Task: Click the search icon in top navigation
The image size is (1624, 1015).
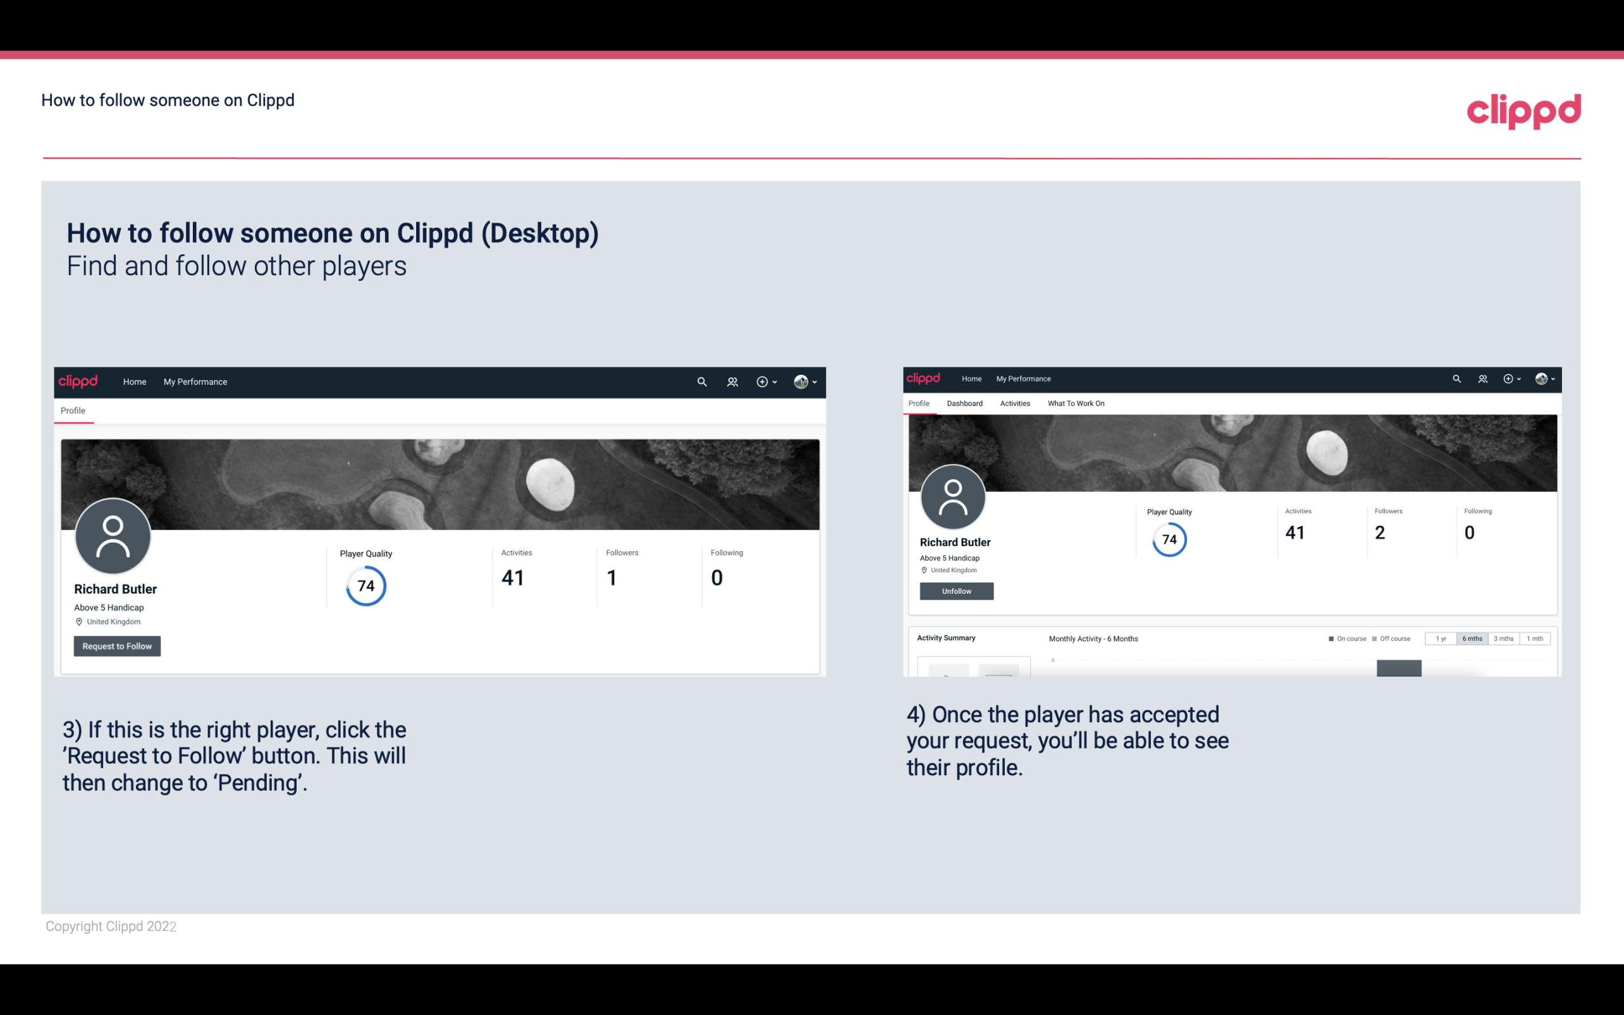Action: 700,381
